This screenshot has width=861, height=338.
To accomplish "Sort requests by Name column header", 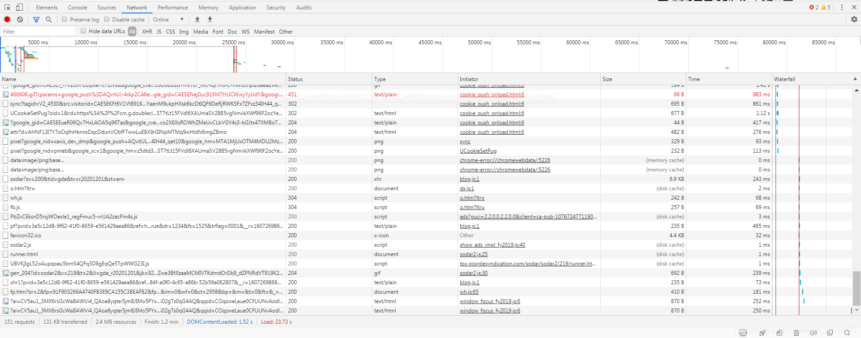I will 143,79.
